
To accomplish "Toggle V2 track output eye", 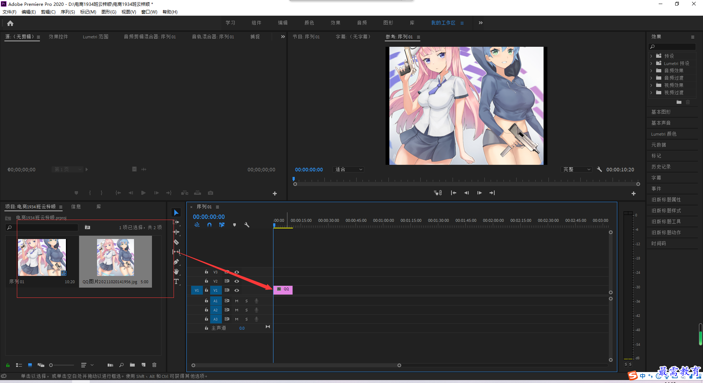I will coord(237,281).
